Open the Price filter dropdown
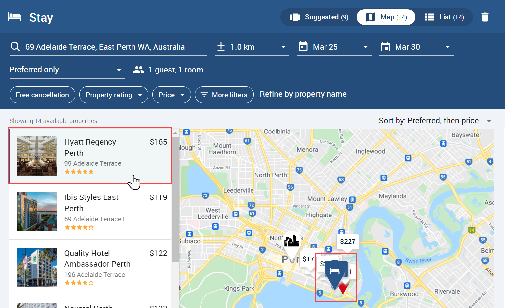Image resolution: width=505 pixels, height=308 pixels. pyautogui.click(x=172, y=95)
